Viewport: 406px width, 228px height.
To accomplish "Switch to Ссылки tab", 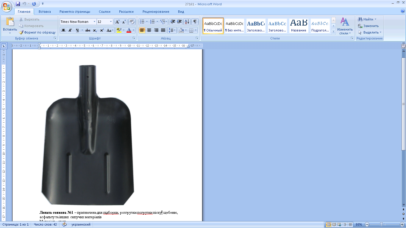I will 104,12.
